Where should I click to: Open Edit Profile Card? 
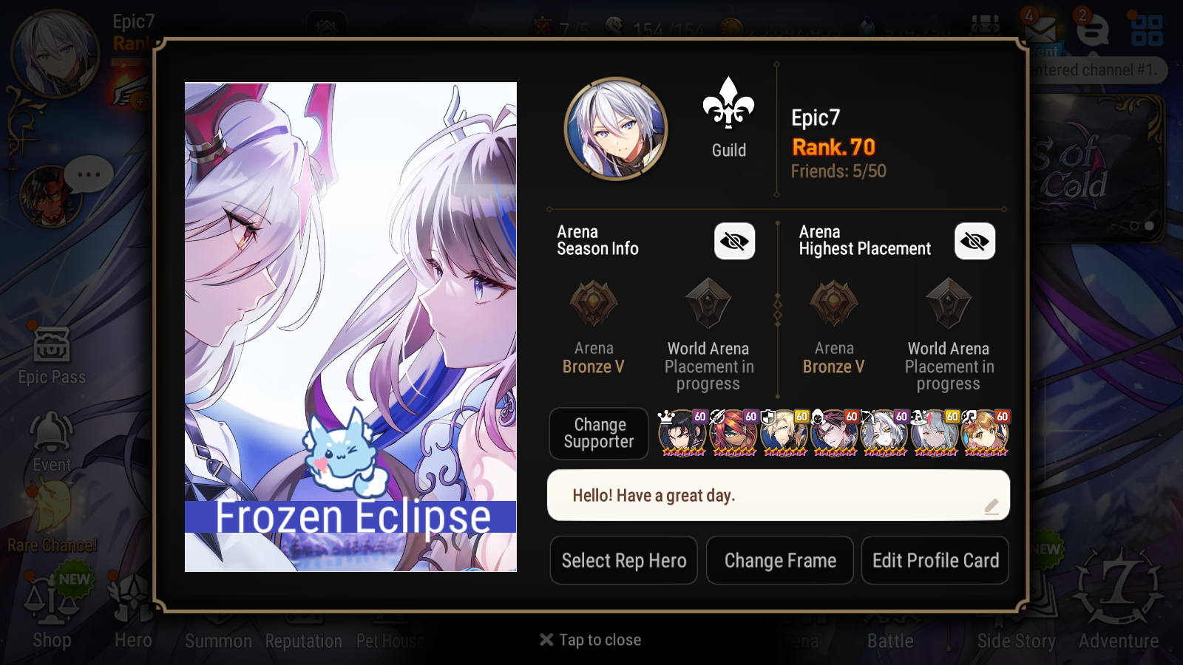pos(935,560)
